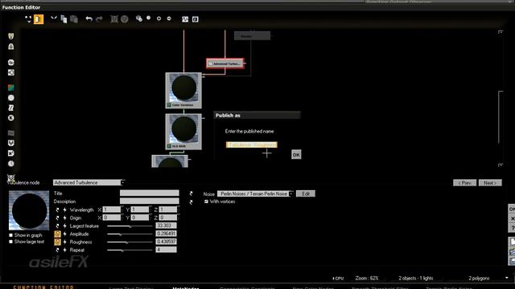The height and width of the screenshot is (289, 515).
Task: Click the Next button
Action: 490,183
